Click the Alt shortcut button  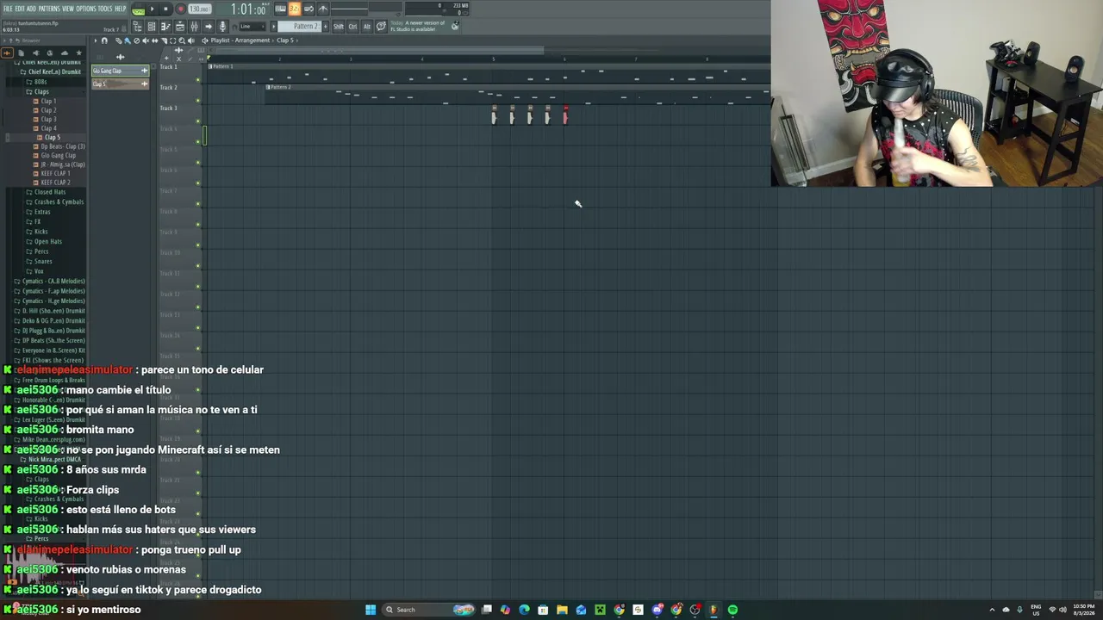coord(366,27)
